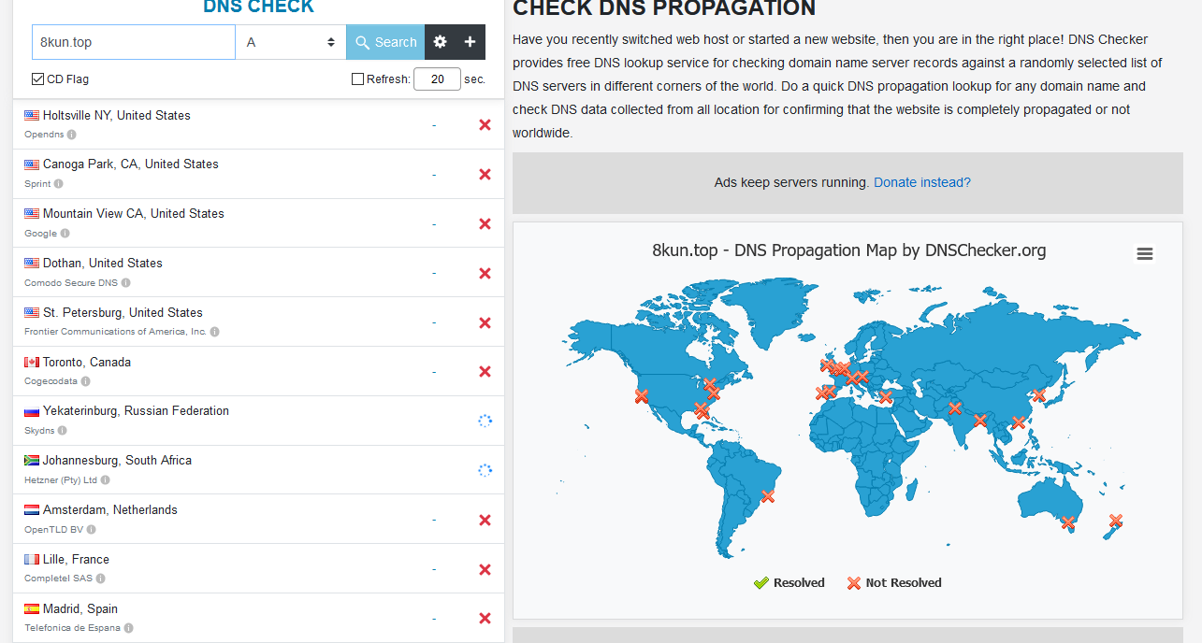Click the red X for Canoga Park, CA
This screenshot has height=643, width=1202.
(485, 174)
